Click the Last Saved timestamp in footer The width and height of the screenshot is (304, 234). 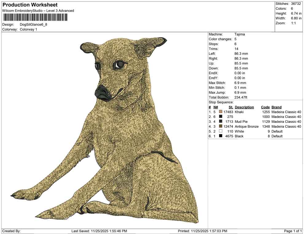coord(99,231)
